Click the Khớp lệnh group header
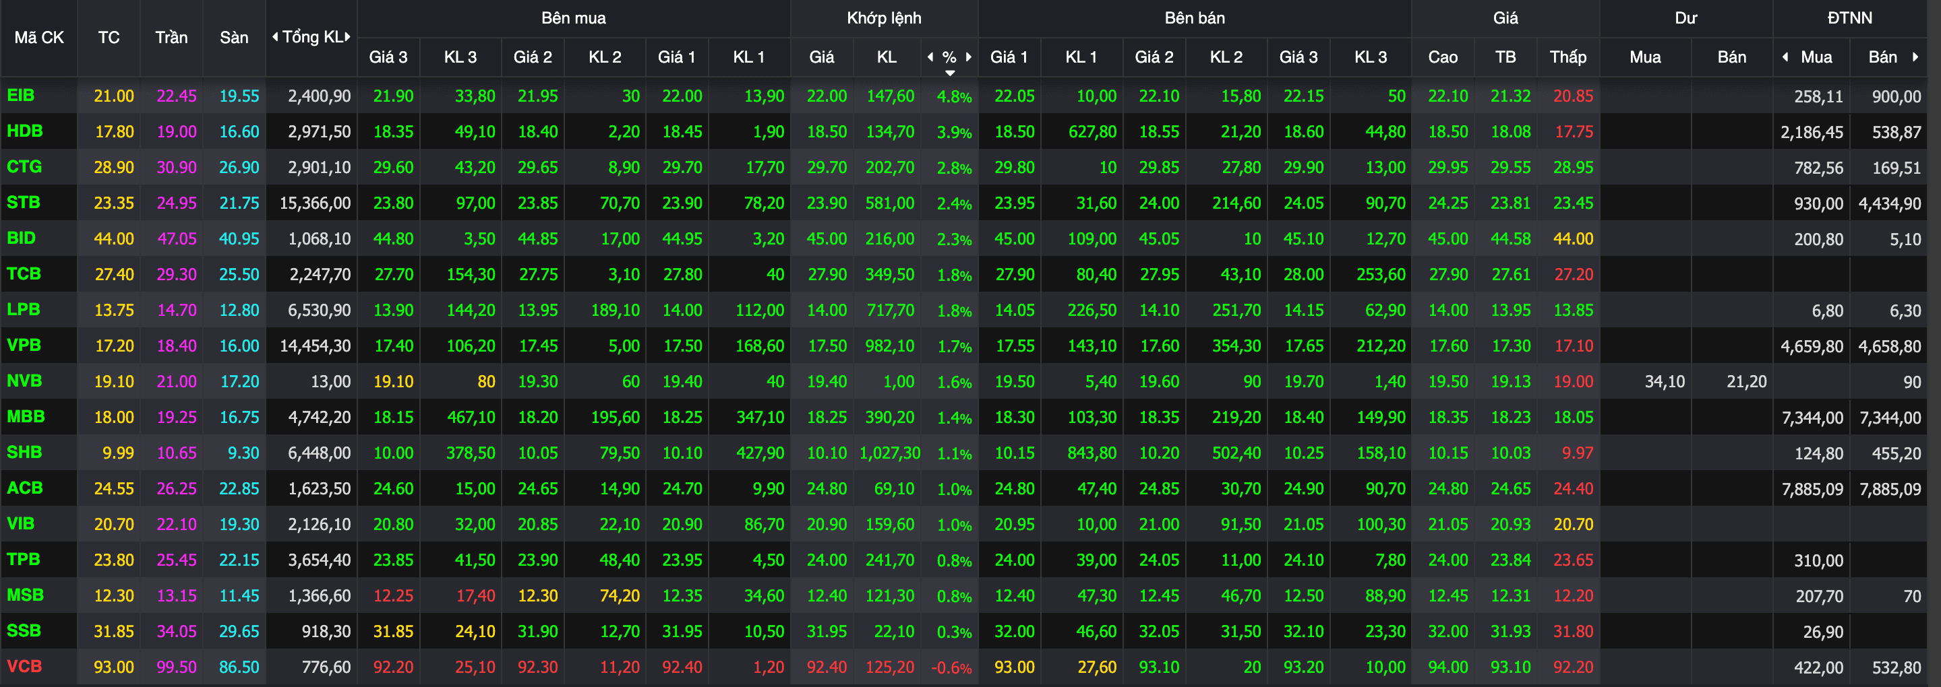Screen dimensions: 1941x687 pos(884,18)
